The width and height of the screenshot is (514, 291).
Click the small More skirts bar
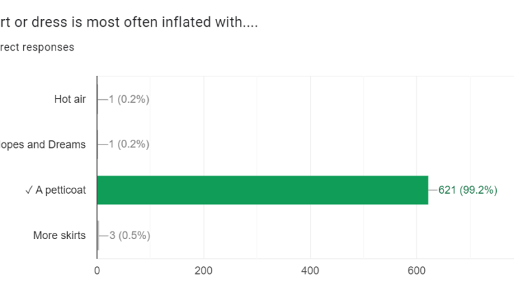(98, 236)
